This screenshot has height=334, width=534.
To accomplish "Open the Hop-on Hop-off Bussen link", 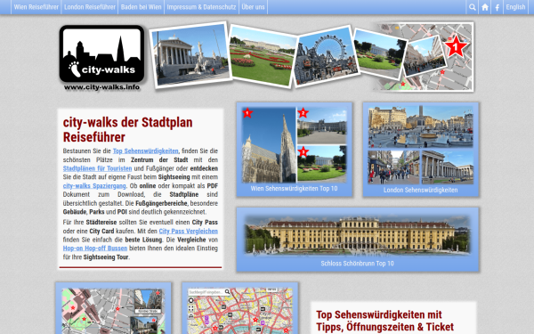I will click(x=95, y=248).
